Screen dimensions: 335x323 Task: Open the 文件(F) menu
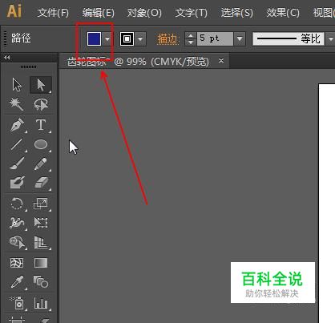pos(53,13)
